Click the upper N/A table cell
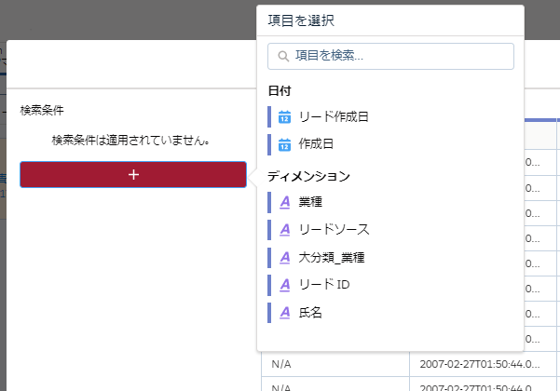 282,362
